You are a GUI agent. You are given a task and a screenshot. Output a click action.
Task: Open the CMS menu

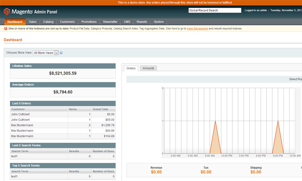click(x=127, y=22)
